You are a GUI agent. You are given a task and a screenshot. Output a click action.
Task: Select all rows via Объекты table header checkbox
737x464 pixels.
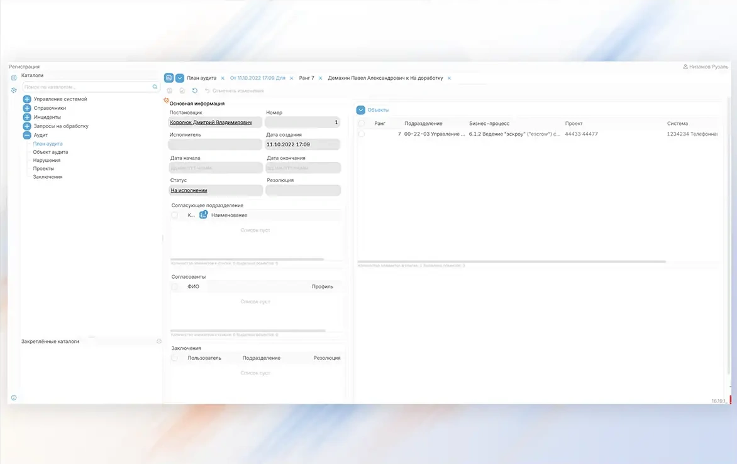coord(361,124)
